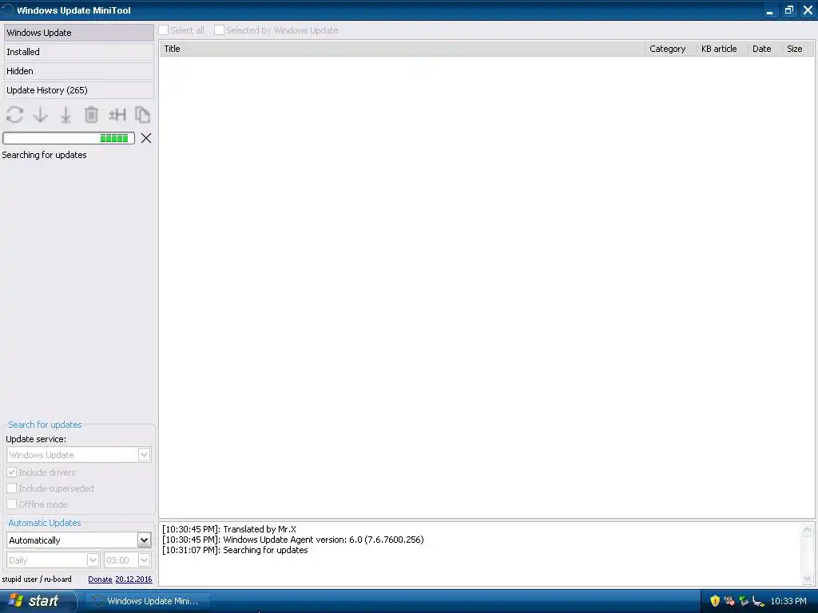The image size is (818, 613).
Task: Click the install updates arrow icon
Action: (66, 115)
